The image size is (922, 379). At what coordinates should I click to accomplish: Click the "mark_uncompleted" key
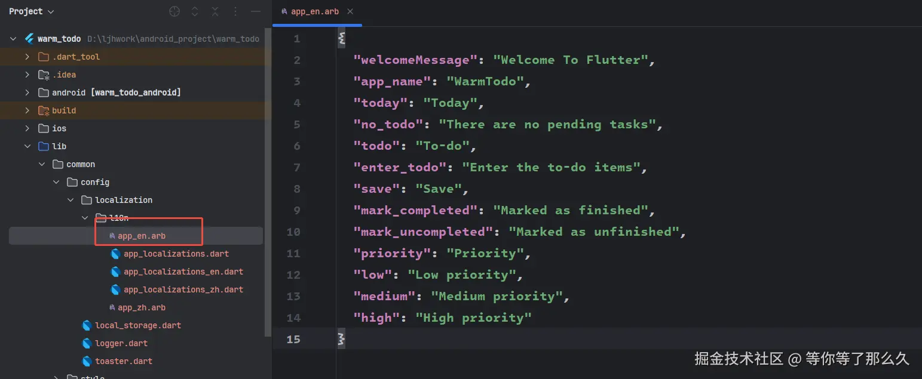(x=423, y=232)
